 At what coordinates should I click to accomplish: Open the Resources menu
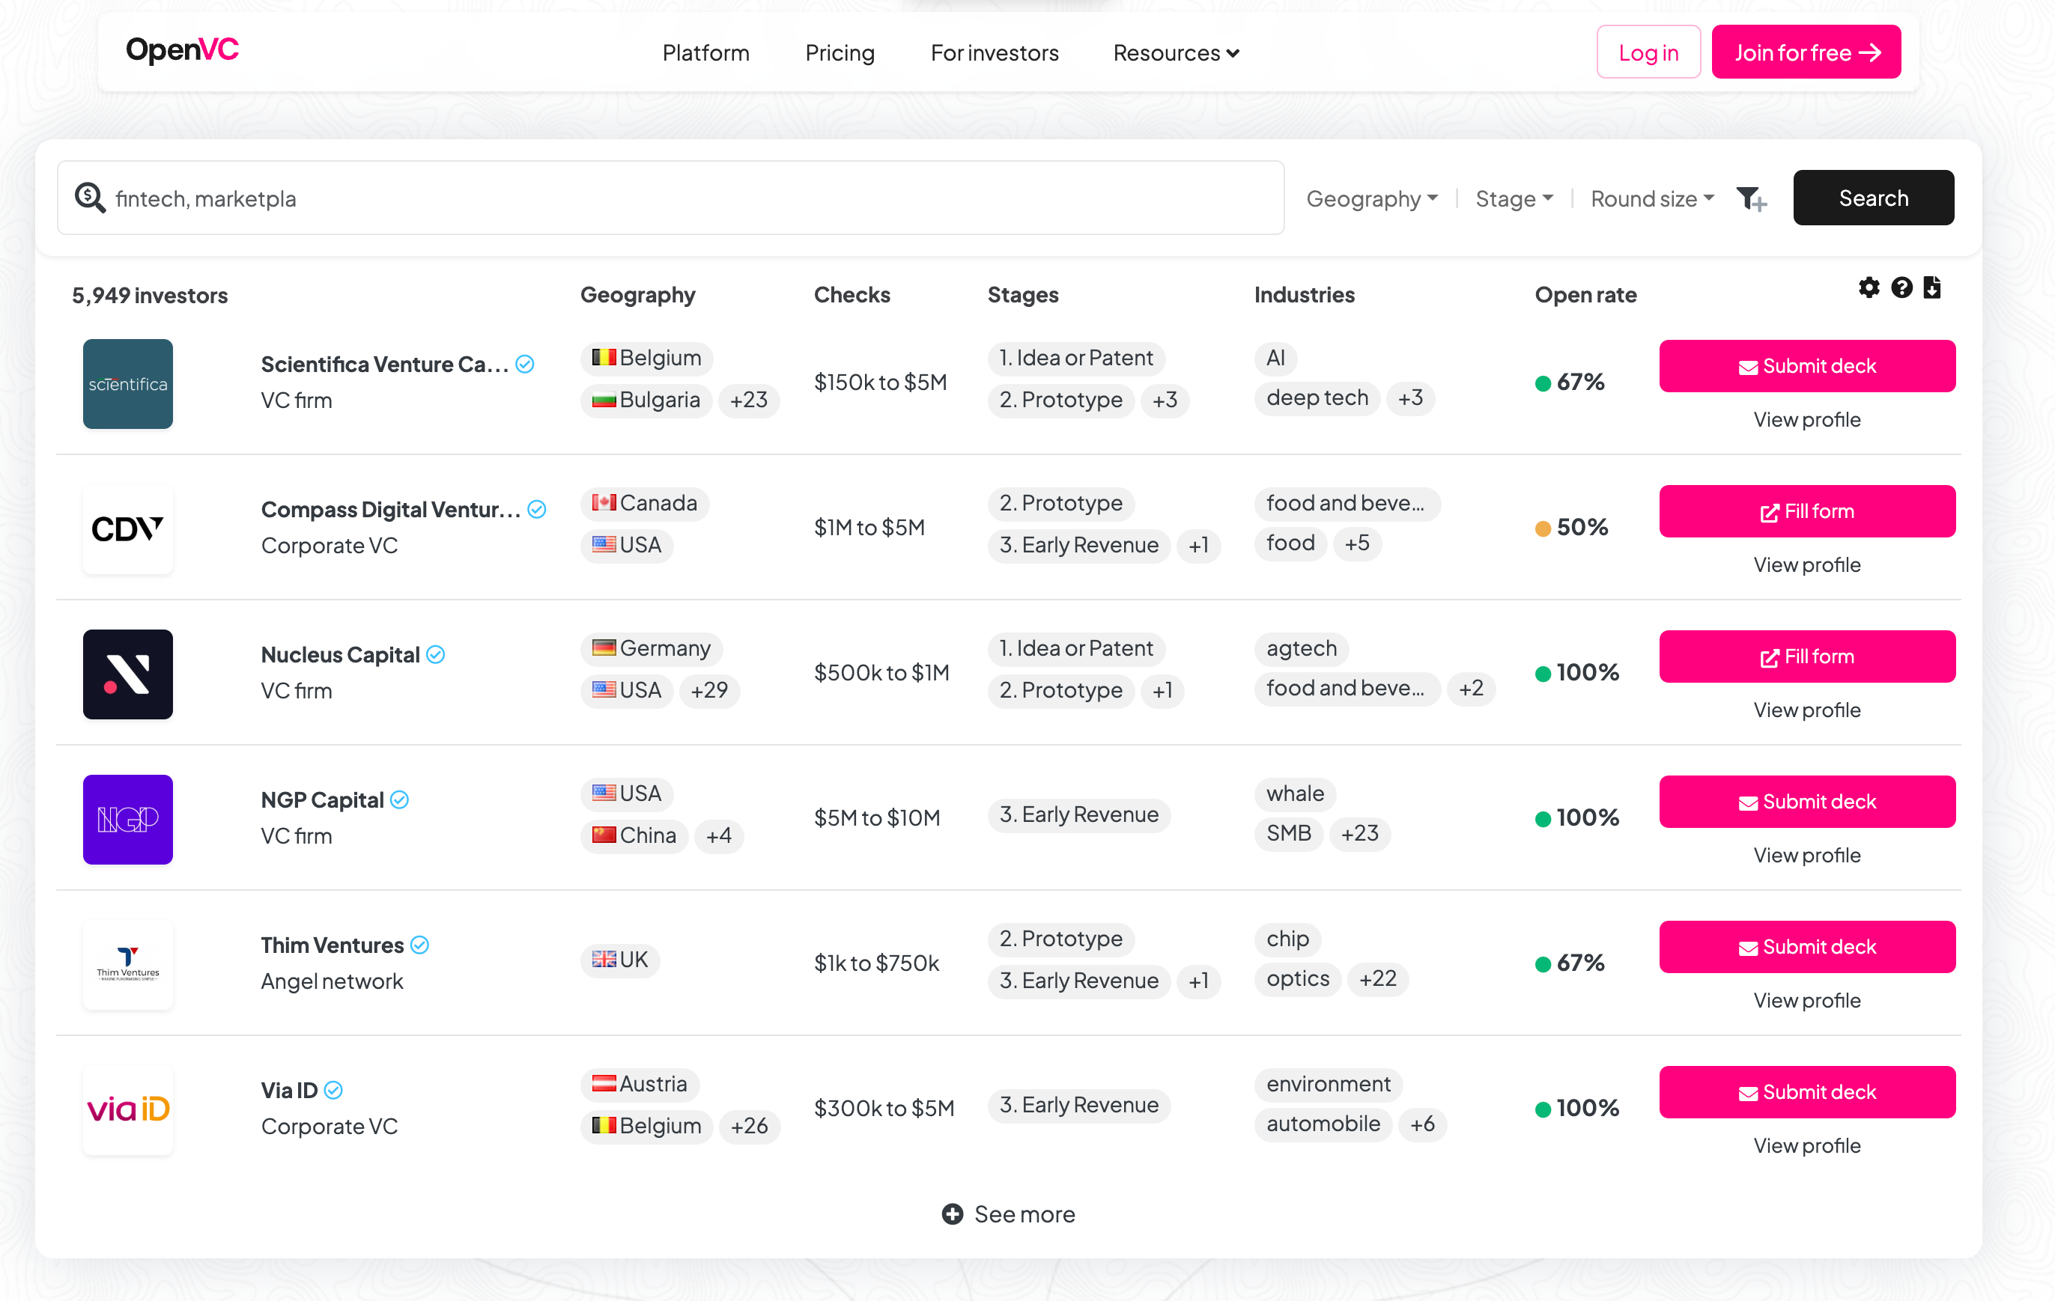click(x=1175, y=53)
